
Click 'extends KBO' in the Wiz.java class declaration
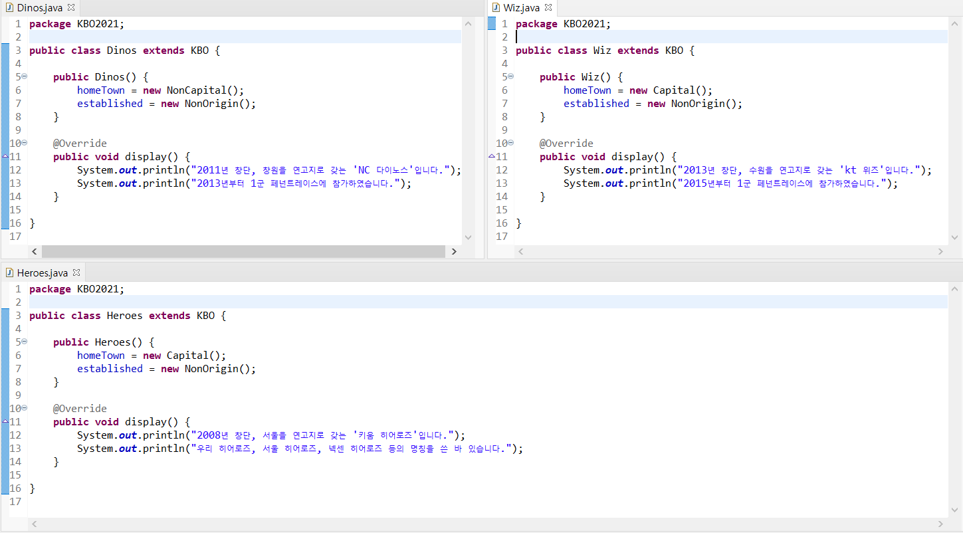(x=650, y=50)
